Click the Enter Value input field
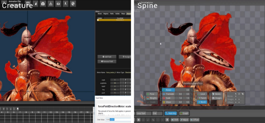 (x=118, y=119)
